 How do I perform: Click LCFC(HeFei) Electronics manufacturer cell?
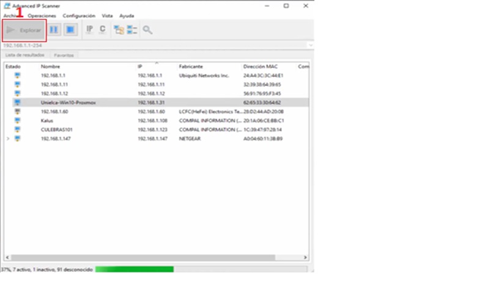[x=210, y=112]
